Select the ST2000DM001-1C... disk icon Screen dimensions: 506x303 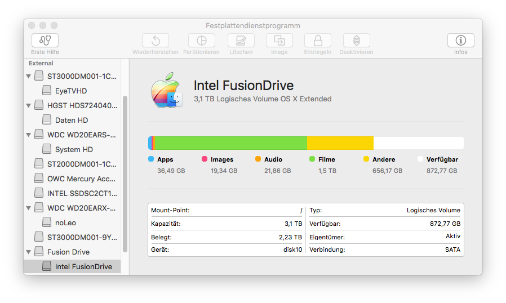[x=39, y=163]
